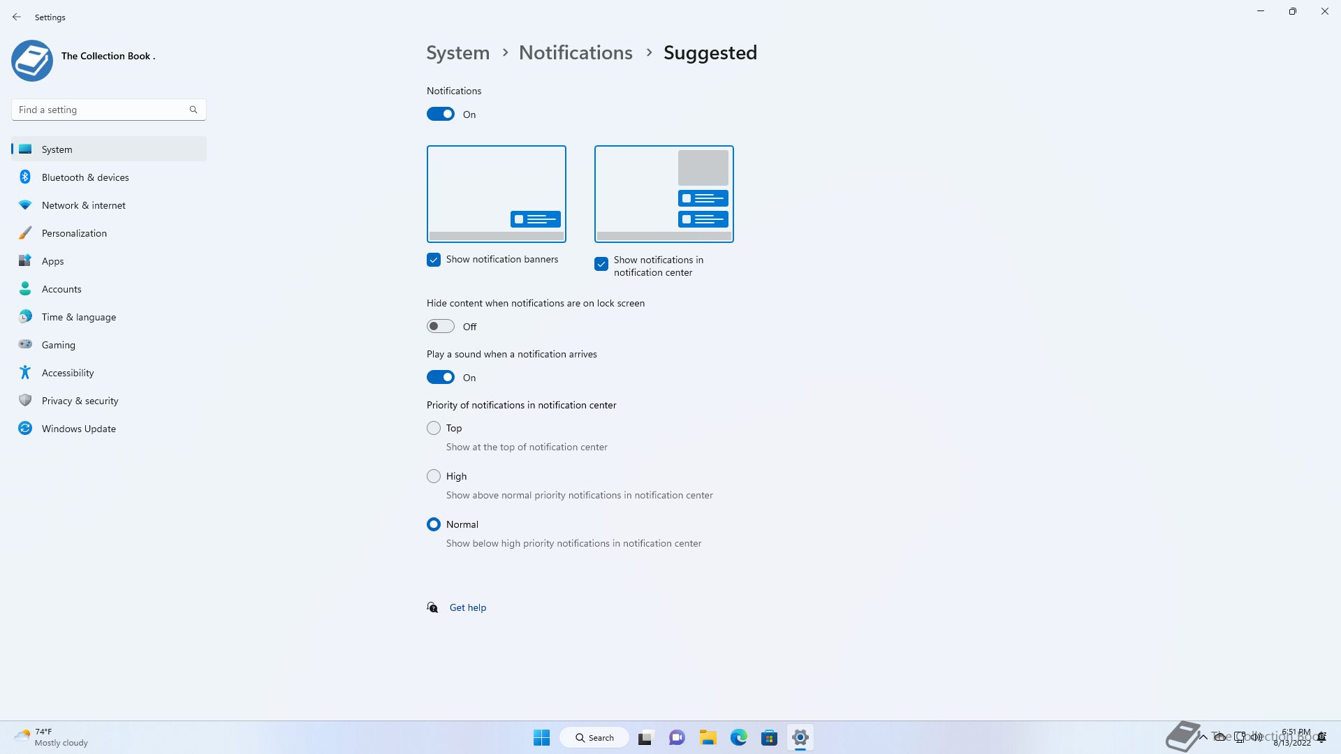Open File Explorer from taskbar
The image size is (1341, 754).
[x=708, y=737]
